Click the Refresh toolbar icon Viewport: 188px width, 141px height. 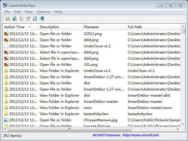[14, 19]
